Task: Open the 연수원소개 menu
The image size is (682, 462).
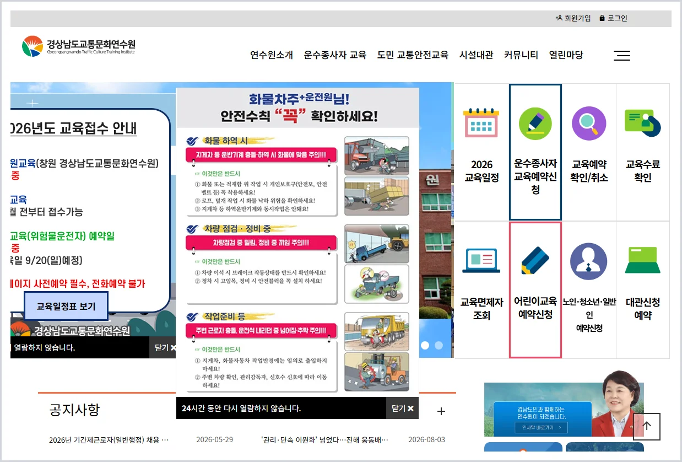Action: (x=272, y=55)
